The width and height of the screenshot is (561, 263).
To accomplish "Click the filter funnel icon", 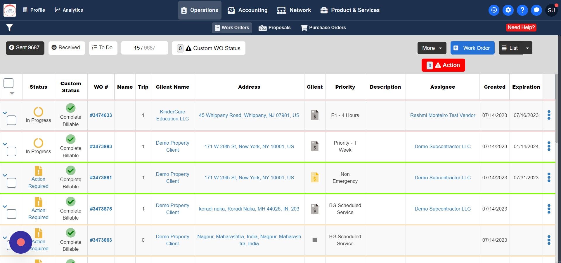I will point(9,28).
